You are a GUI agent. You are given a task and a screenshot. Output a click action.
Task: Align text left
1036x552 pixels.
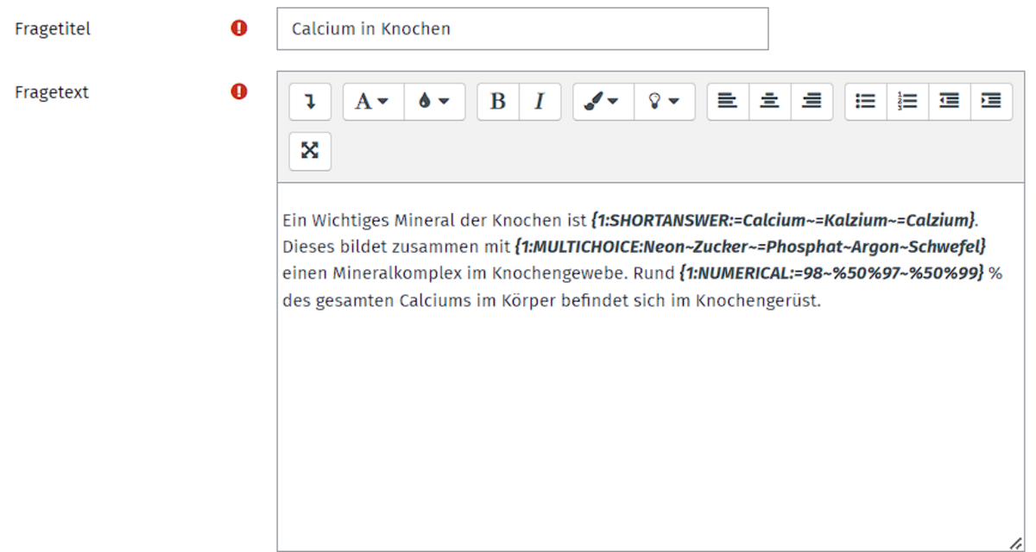click(x=728, y=102)
